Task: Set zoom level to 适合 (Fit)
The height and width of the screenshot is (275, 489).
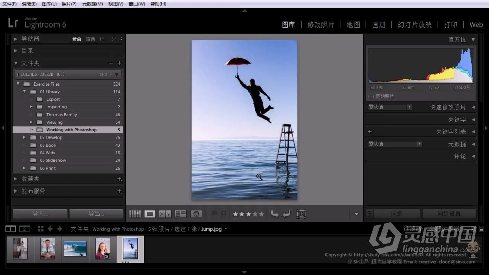Action: pos(77,39)
